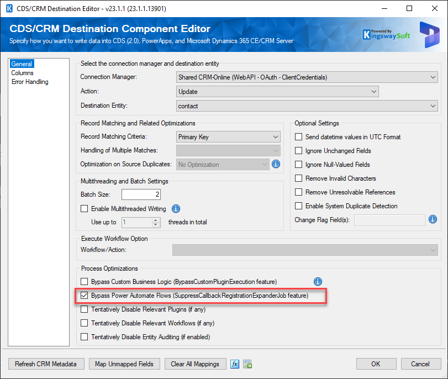Screen dimensions: 448x379
Task: Click into the Batch Size field
Action: (x=141, y=194)
